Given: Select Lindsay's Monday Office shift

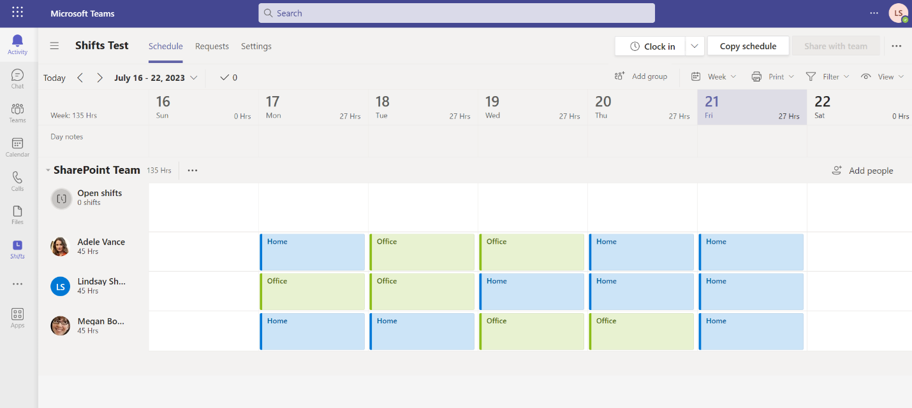Looking at the screenshot, I should 313,292.
